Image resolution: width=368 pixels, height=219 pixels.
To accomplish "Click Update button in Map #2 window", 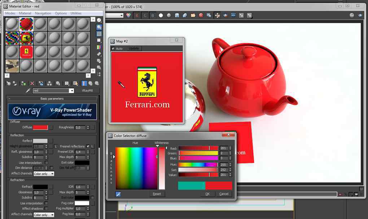I will click(x=134, y=49).
